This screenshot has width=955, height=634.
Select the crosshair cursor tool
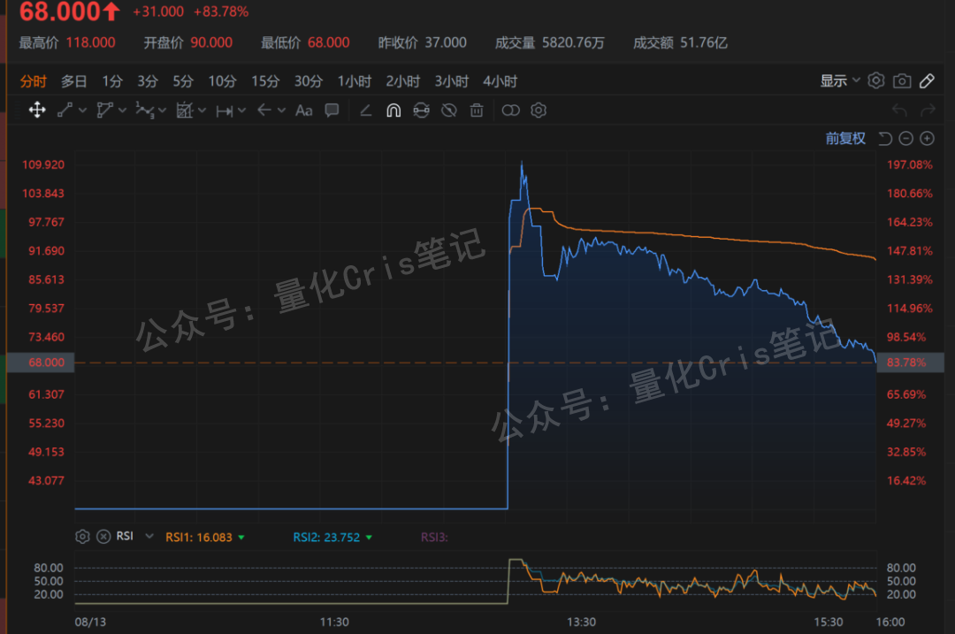click(37, 110)
